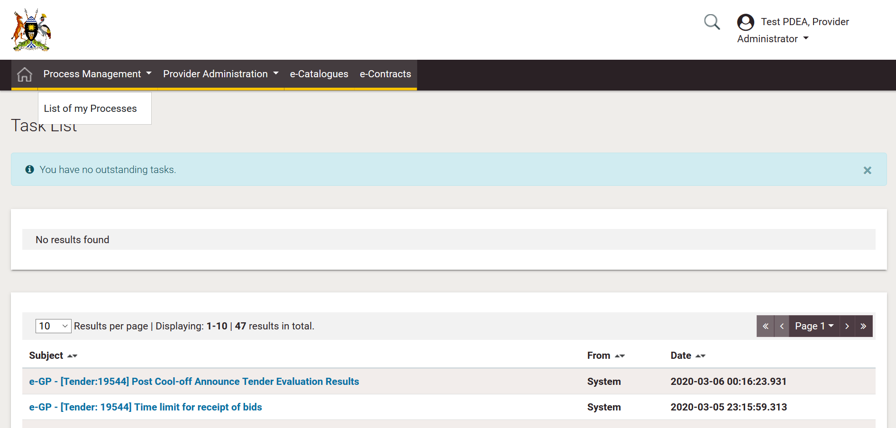The width and height of the screenshot is (896, 428).
Task: Open the results per page dropdown
Action: [x=53, y=326]
